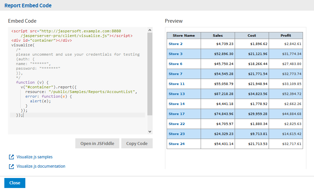Click the sales value $4,739.23
The image size is (314, 190).
click(x=225, y=44)
